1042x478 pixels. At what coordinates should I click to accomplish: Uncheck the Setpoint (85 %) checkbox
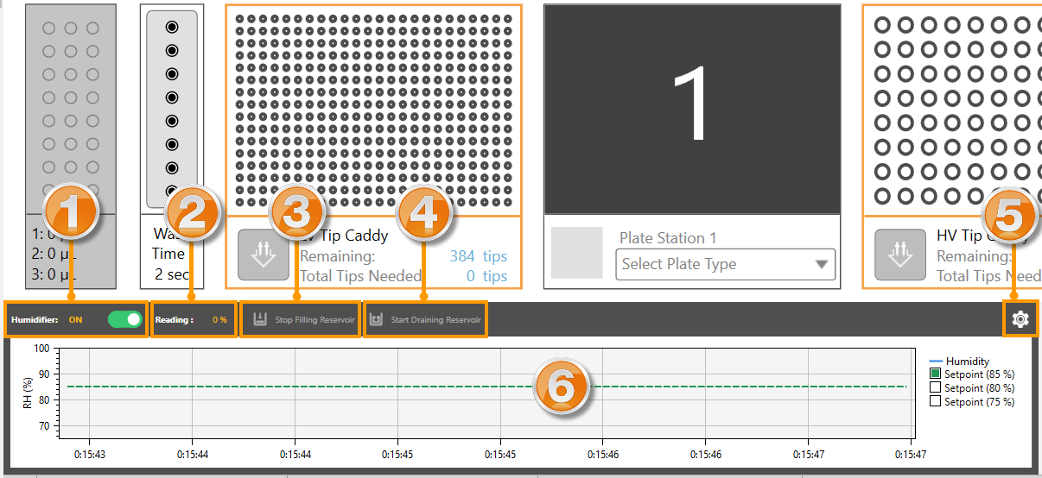pyautogui.click(x=935, y=374)
